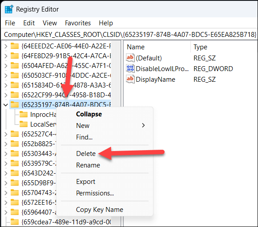
Task: Open the New submenu in context menu
Action: [x=105, y=126]
